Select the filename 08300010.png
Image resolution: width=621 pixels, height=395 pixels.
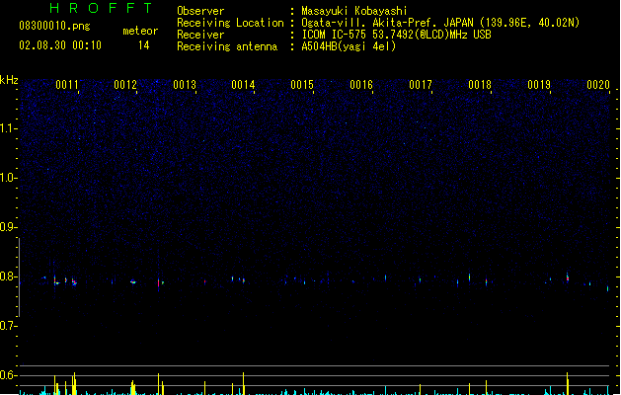pos(54,26)
